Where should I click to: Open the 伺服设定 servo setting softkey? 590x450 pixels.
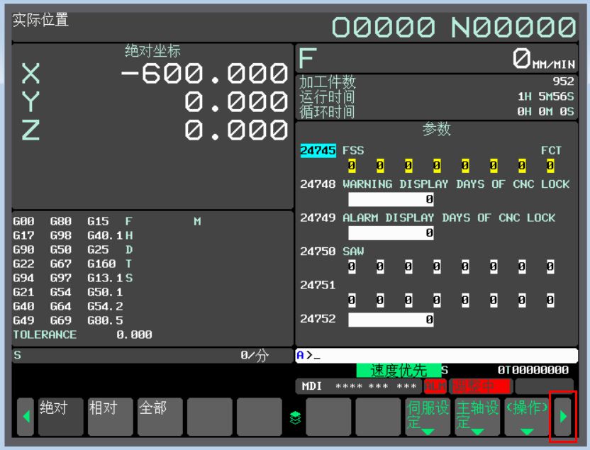coord(428,417)
